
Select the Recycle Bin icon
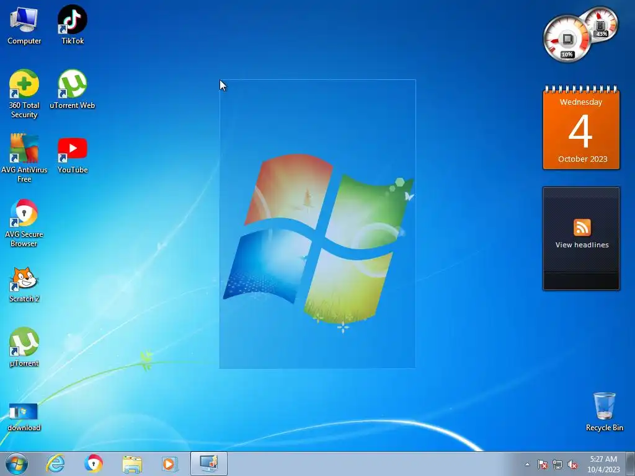[x=604, y=412]
